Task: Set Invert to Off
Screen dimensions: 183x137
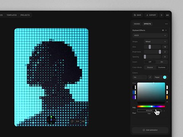Action: pyautogui.click(x=150, y=62)
